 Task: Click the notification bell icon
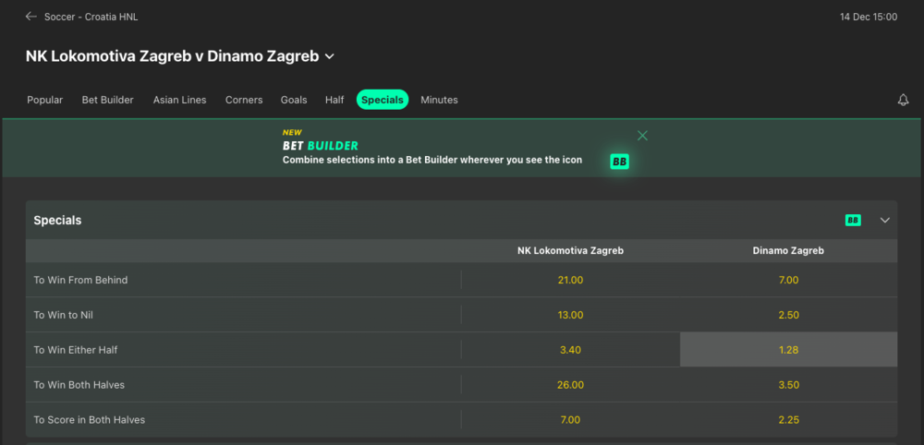pos(904,100)
